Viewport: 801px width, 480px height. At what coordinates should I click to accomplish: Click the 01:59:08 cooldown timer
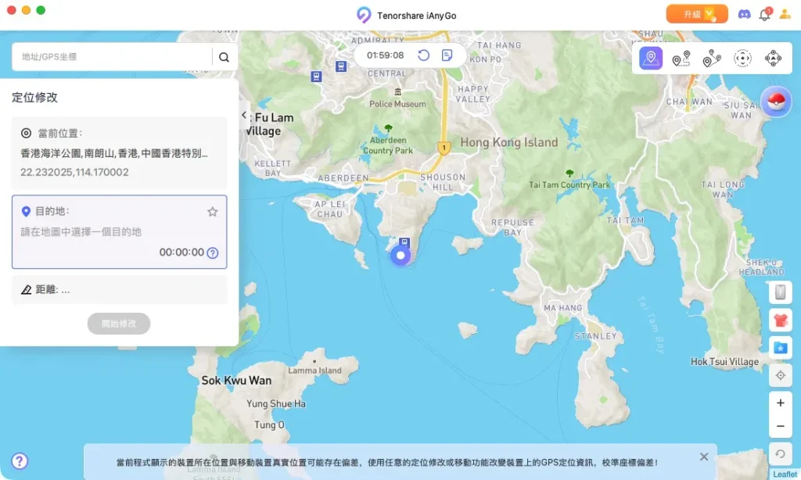(385, 56)
